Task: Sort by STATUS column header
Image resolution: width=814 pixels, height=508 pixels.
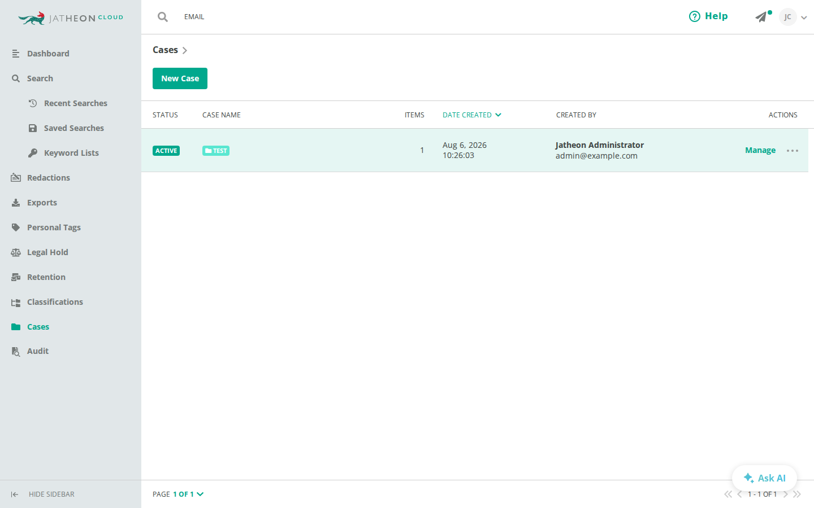Action: pos(165,115)
